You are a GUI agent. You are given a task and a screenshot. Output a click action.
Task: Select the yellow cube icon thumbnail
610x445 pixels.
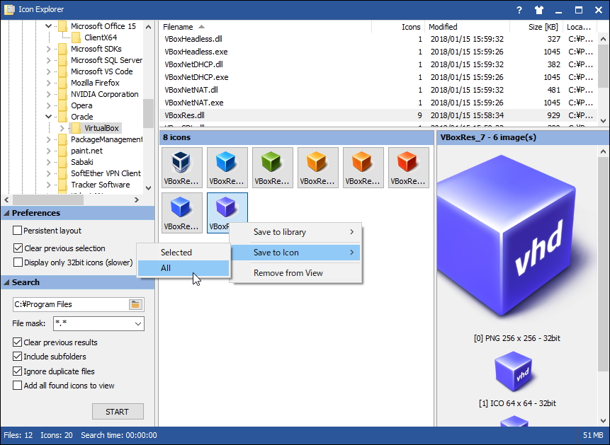pos(318,168)
